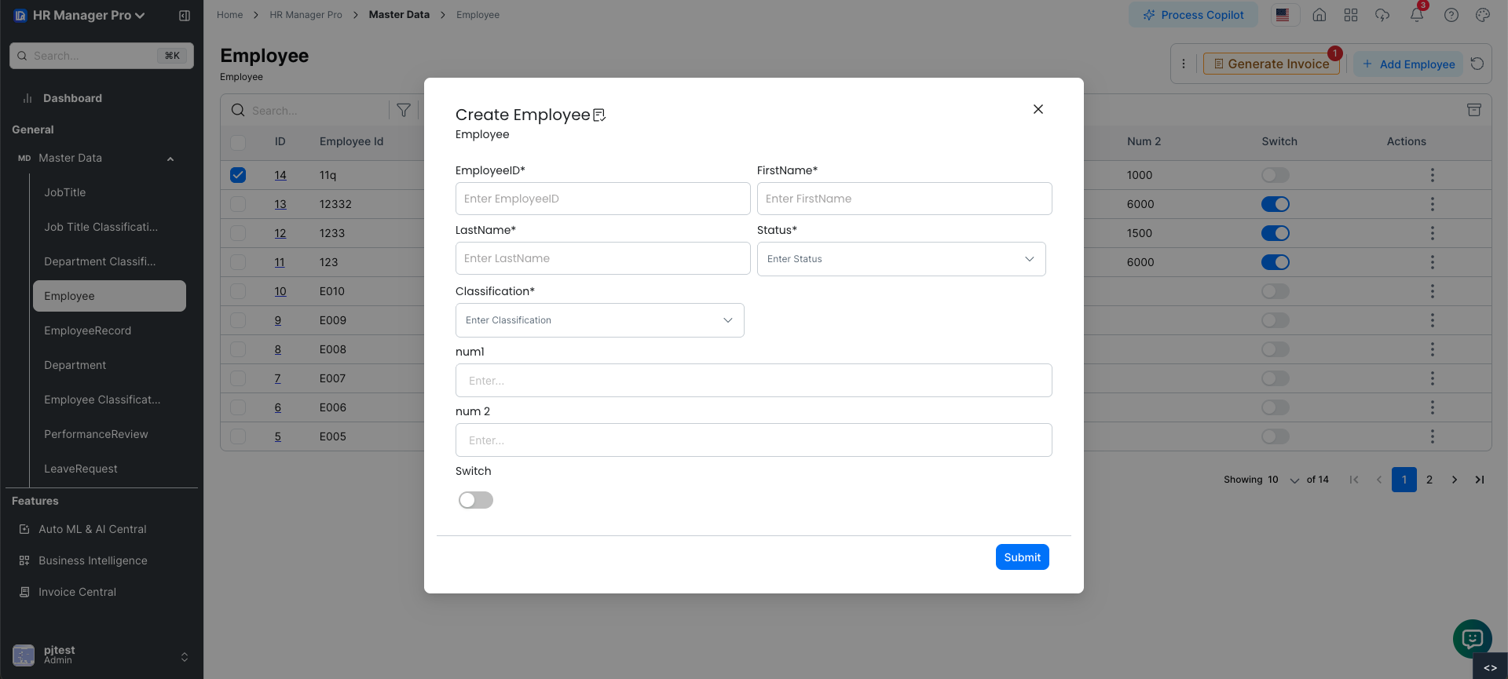Open JobTitle under Master Data
Screen dimensions: 1508x679
coord(65,192)
